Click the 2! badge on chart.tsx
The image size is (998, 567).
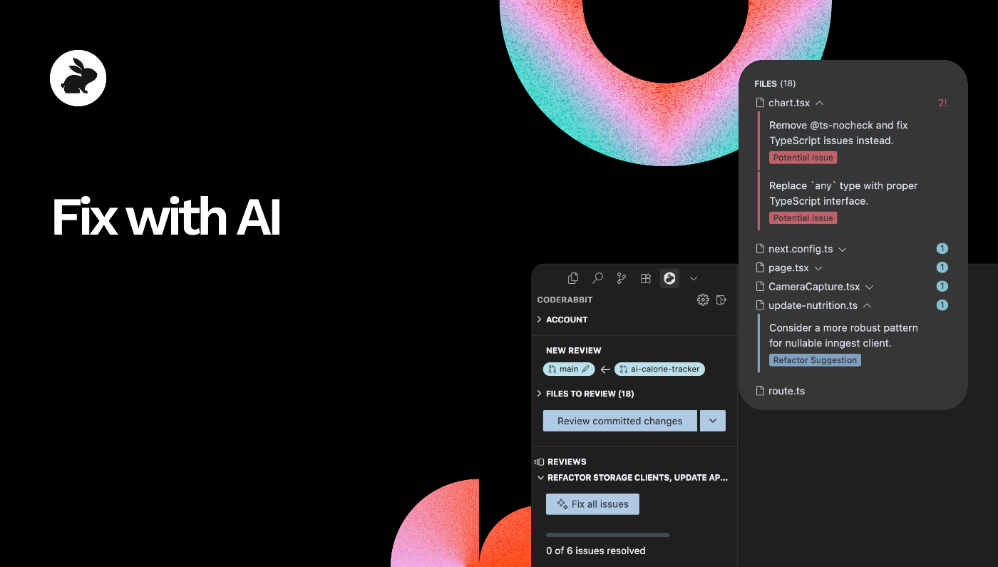click(x=942, y=103)
